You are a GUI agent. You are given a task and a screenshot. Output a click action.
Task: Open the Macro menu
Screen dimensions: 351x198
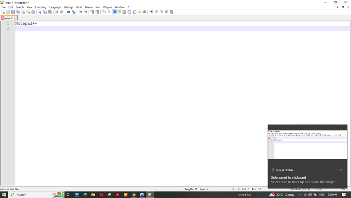pyautogui.click(x=89, y=7)
